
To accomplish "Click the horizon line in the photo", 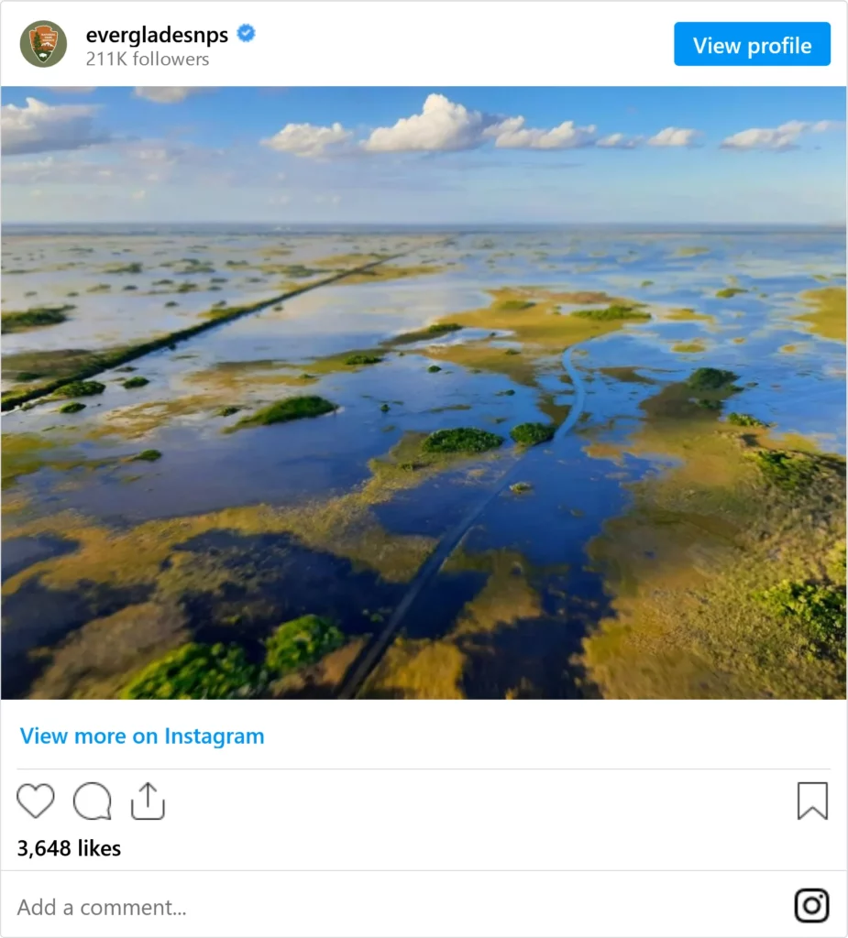I will 424,226.
